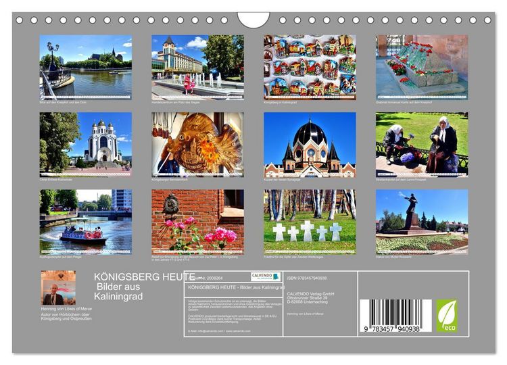This screenshot has height=365, width=507.
Task: Open the white crosses cemetery photo
Action: click(x=310, y=222)
